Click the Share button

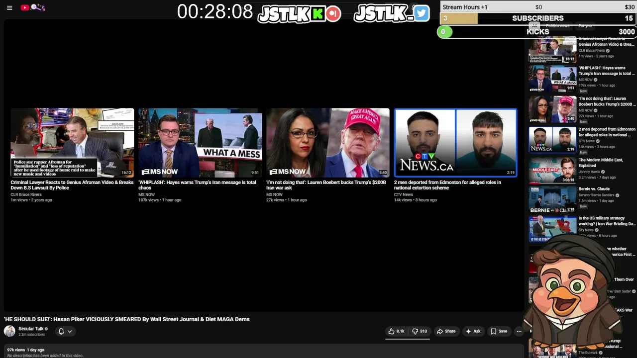point(446,331)
